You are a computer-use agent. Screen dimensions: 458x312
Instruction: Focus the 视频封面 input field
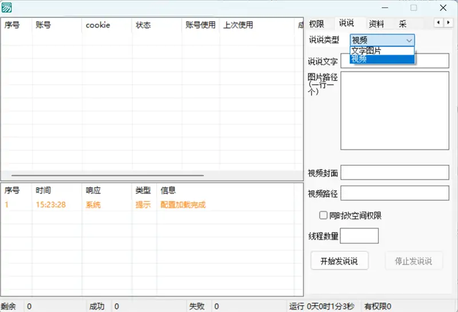coord(395,173)
